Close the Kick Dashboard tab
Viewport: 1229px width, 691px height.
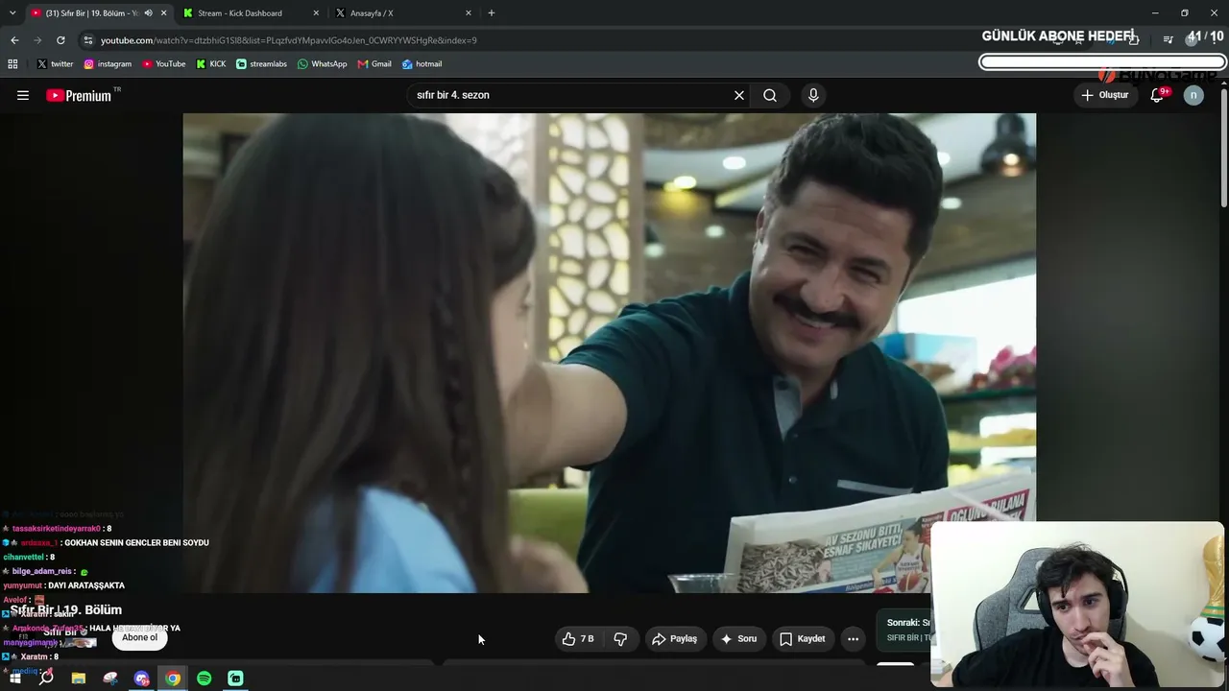tap(316, 13)
